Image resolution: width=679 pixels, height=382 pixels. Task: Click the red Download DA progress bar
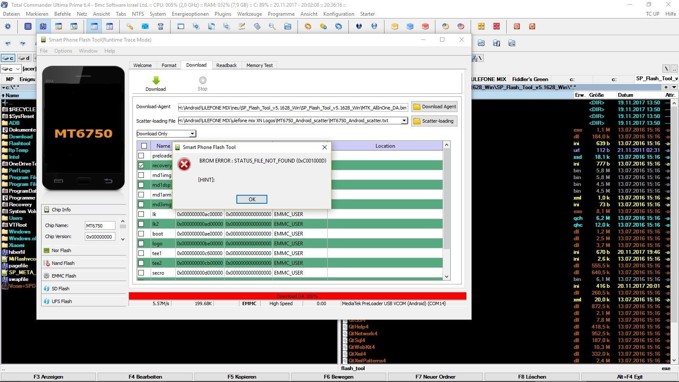click(297, 296)
